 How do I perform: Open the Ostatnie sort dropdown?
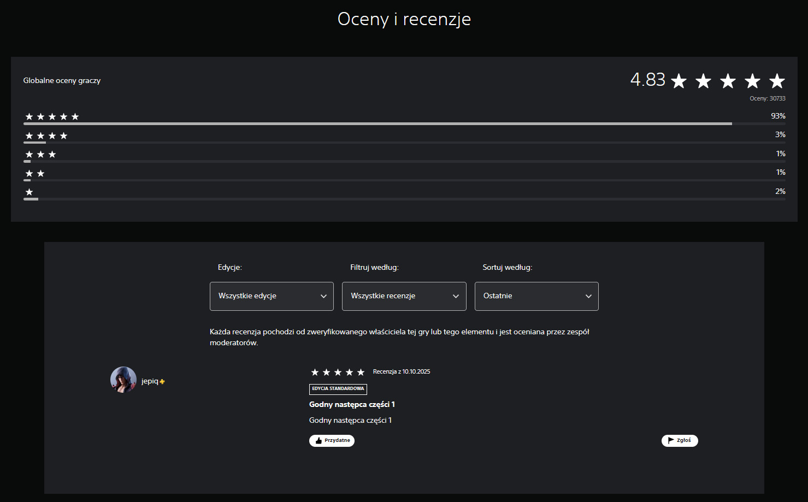536,296
